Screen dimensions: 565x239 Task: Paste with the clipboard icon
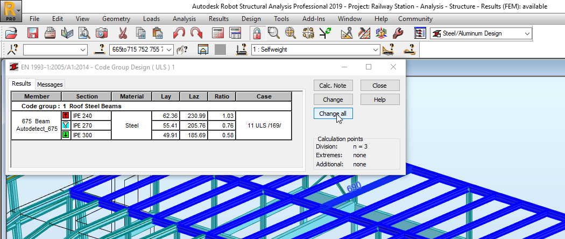click(158, 33)
